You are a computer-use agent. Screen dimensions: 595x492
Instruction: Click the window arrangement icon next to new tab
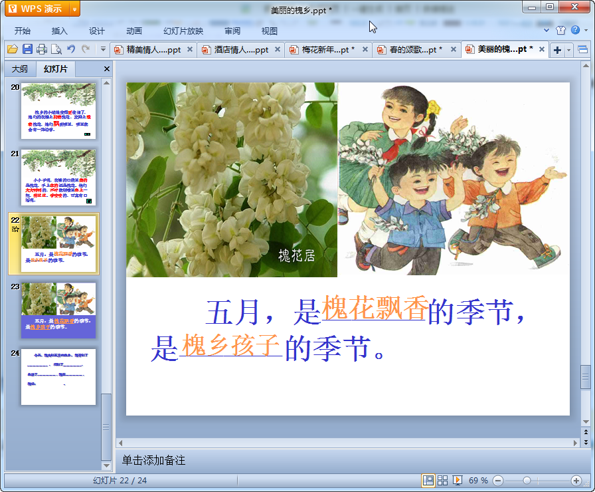tap(582, 49)
